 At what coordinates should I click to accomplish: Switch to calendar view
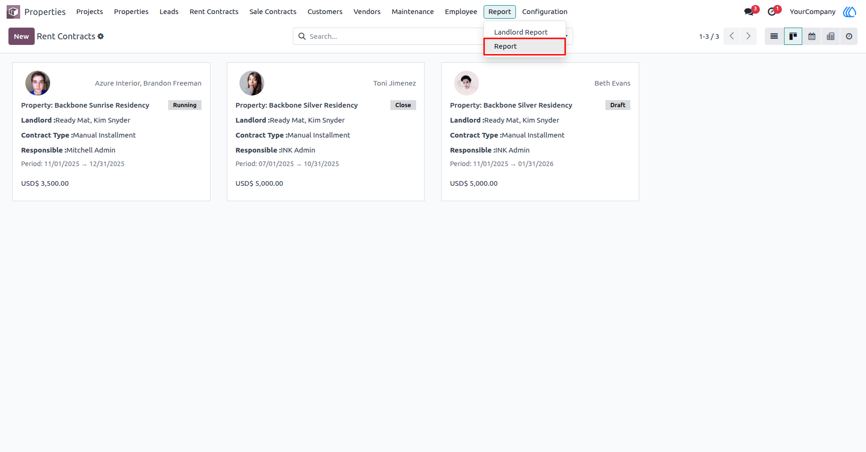tap(812, 36)
